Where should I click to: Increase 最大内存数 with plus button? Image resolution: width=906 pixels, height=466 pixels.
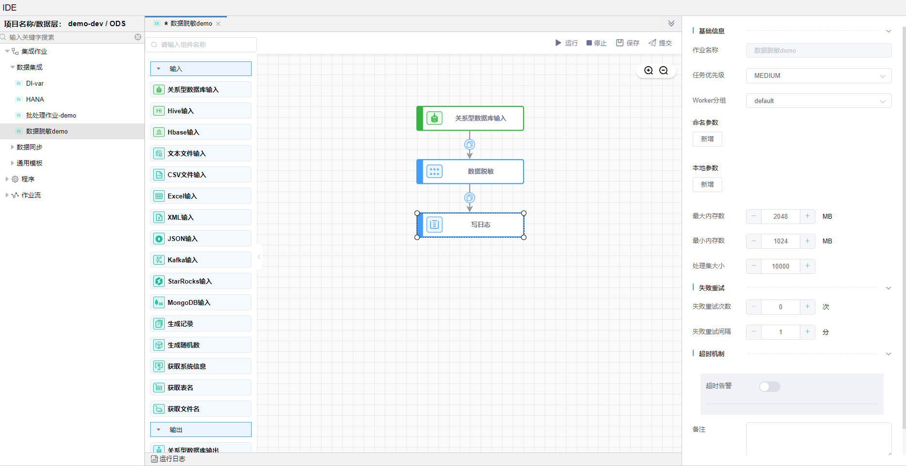(807, 216)
